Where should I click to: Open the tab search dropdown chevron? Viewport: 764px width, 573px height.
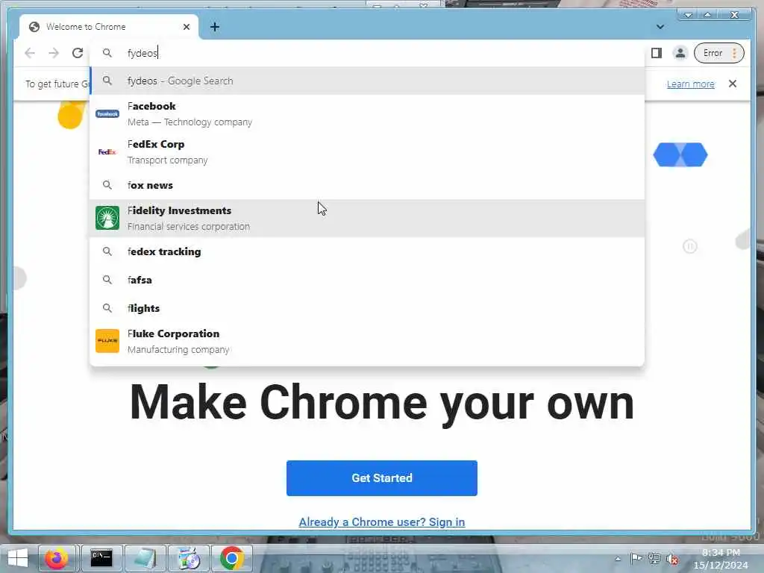[660, 27]
